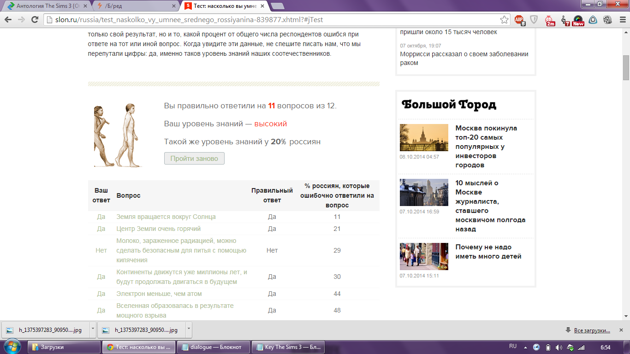This screenshot has width=630, height=354.
Task: Open the Windows Start menu
Action: point(12,347)
